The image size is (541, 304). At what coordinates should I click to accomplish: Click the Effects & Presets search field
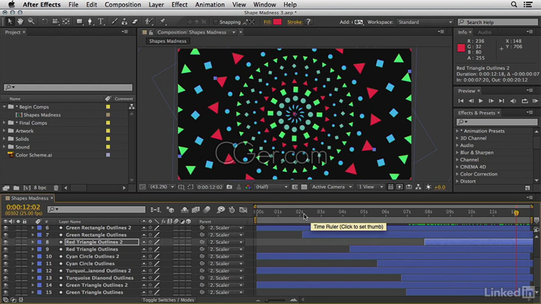tap(497, 122)
